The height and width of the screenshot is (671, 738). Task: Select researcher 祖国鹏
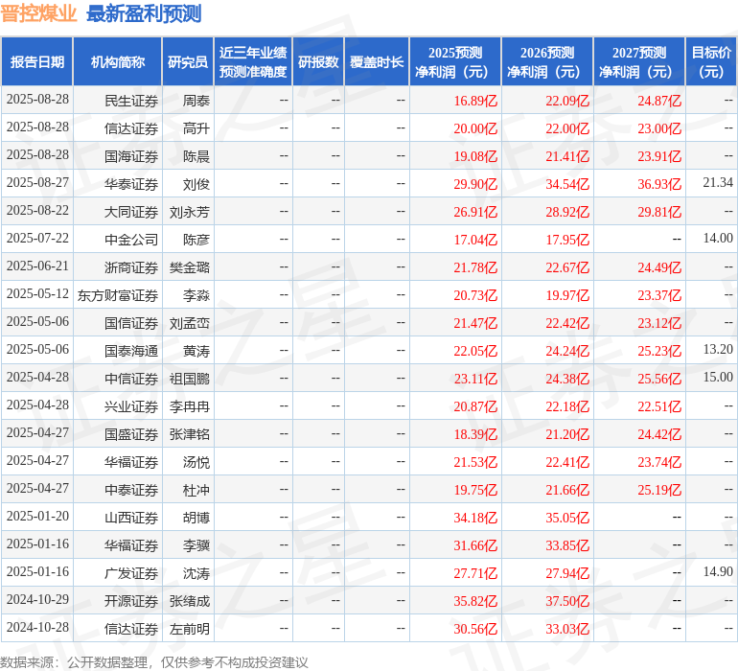pyautogui.click(x=190, y=378)
